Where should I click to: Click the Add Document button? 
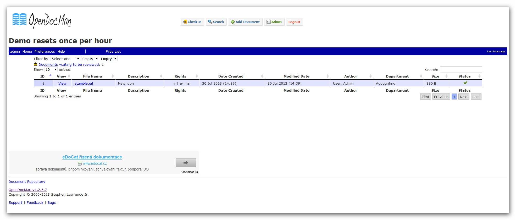(245, 22)
